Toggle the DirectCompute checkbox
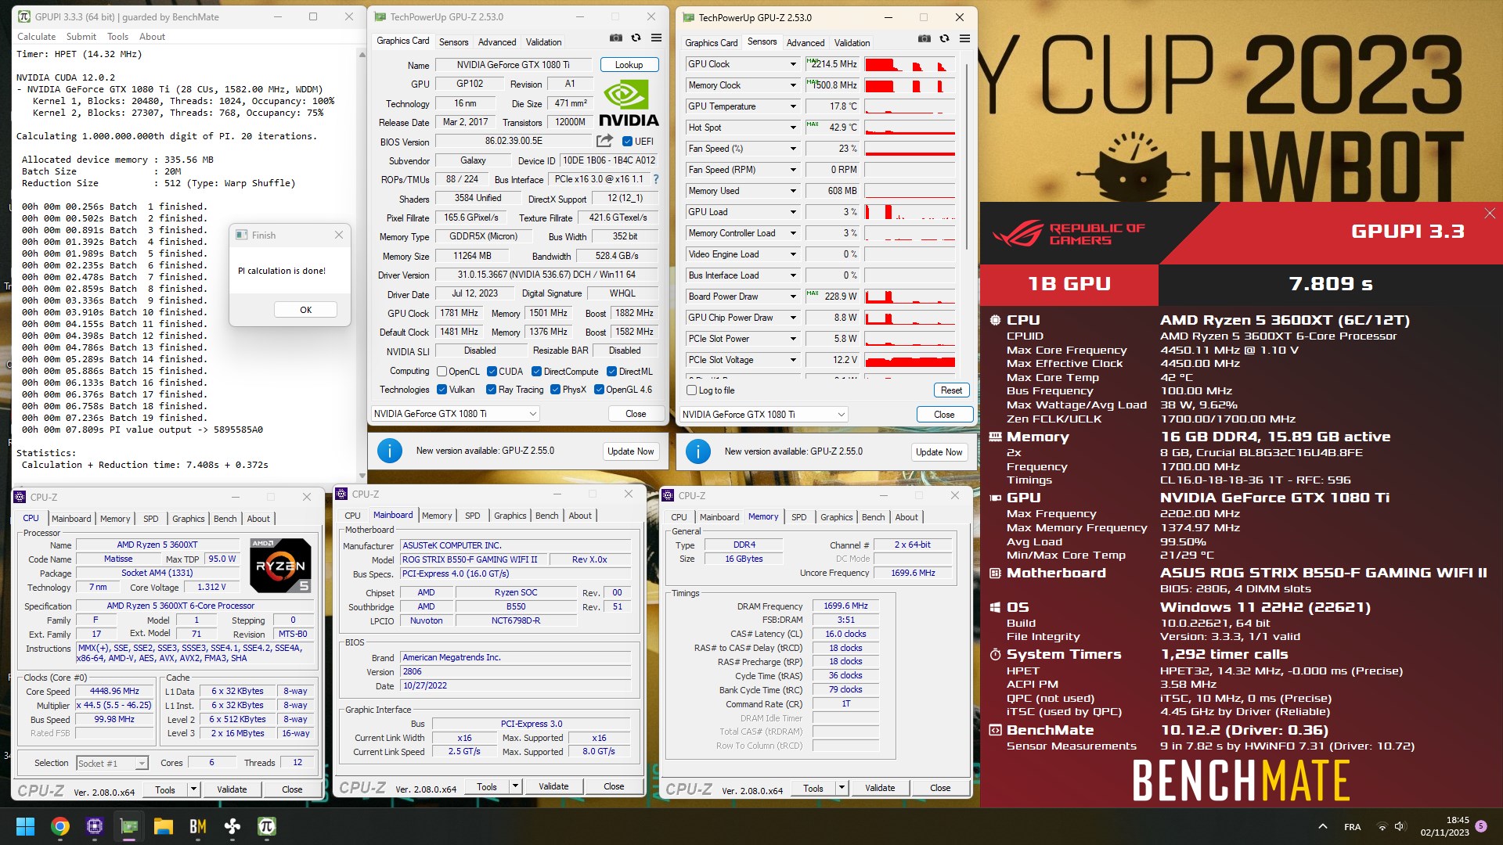This screenshot has height=845, width=1503. [x=536, y=372]
